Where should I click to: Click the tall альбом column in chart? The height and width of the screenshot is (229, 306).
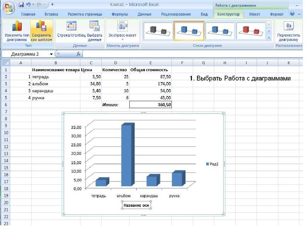click(x=127, y=155)
